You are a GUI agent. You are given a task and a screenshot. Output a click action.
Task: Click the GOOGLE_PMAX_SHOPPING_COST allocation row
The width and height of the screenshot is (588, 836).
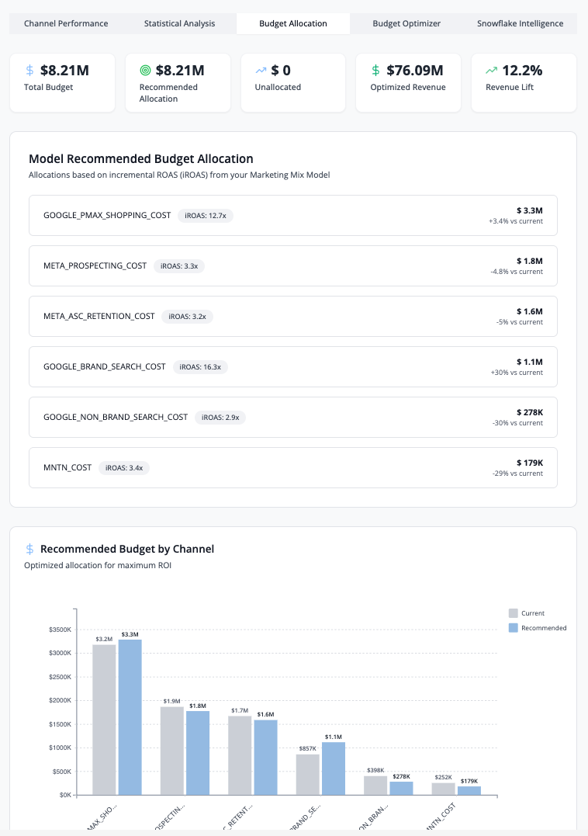point(293,215)
